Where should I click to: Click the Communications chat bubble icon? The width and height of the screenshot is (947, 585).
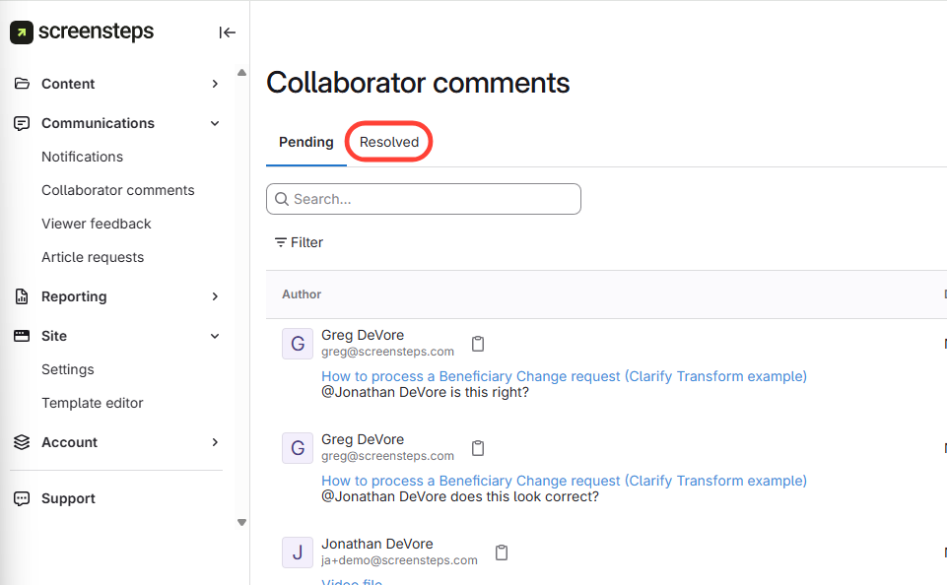[22, 123]
